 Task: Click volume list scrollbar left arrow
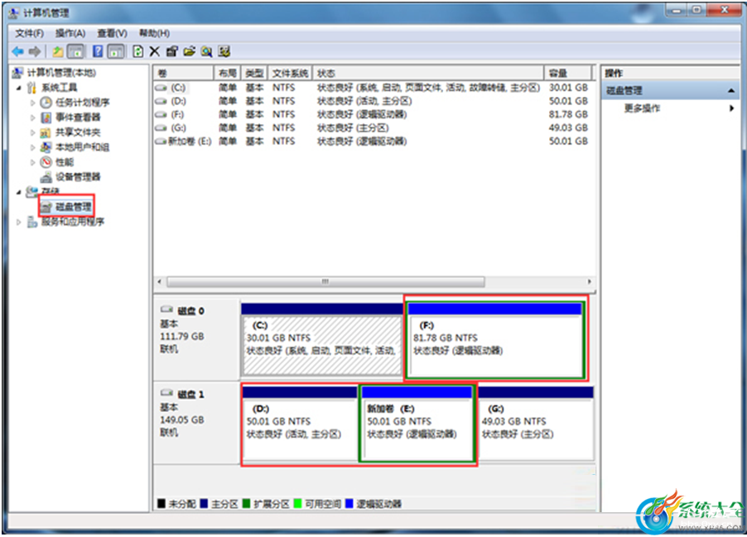[160, 282]
